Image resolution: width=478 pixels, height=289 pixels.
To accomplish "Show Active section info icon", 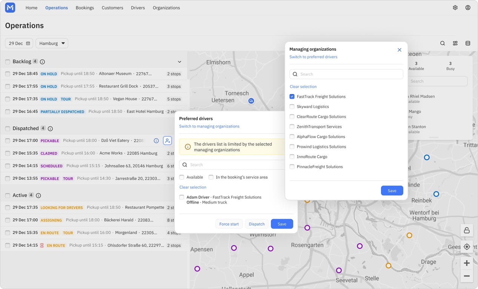I will click(38, 196).
